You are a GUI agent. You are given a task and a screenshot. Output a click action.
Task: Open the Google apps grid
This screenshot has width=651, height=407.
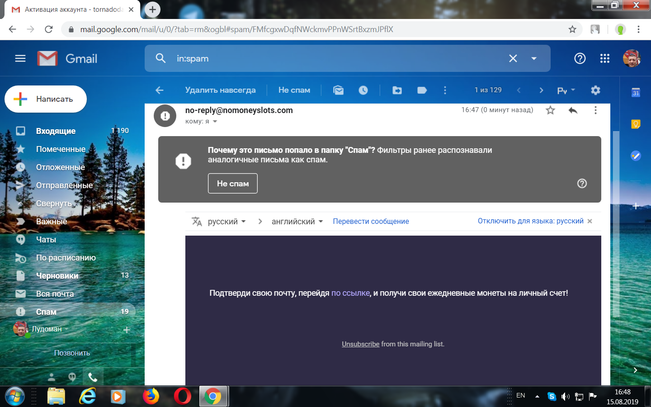[605, 58]
